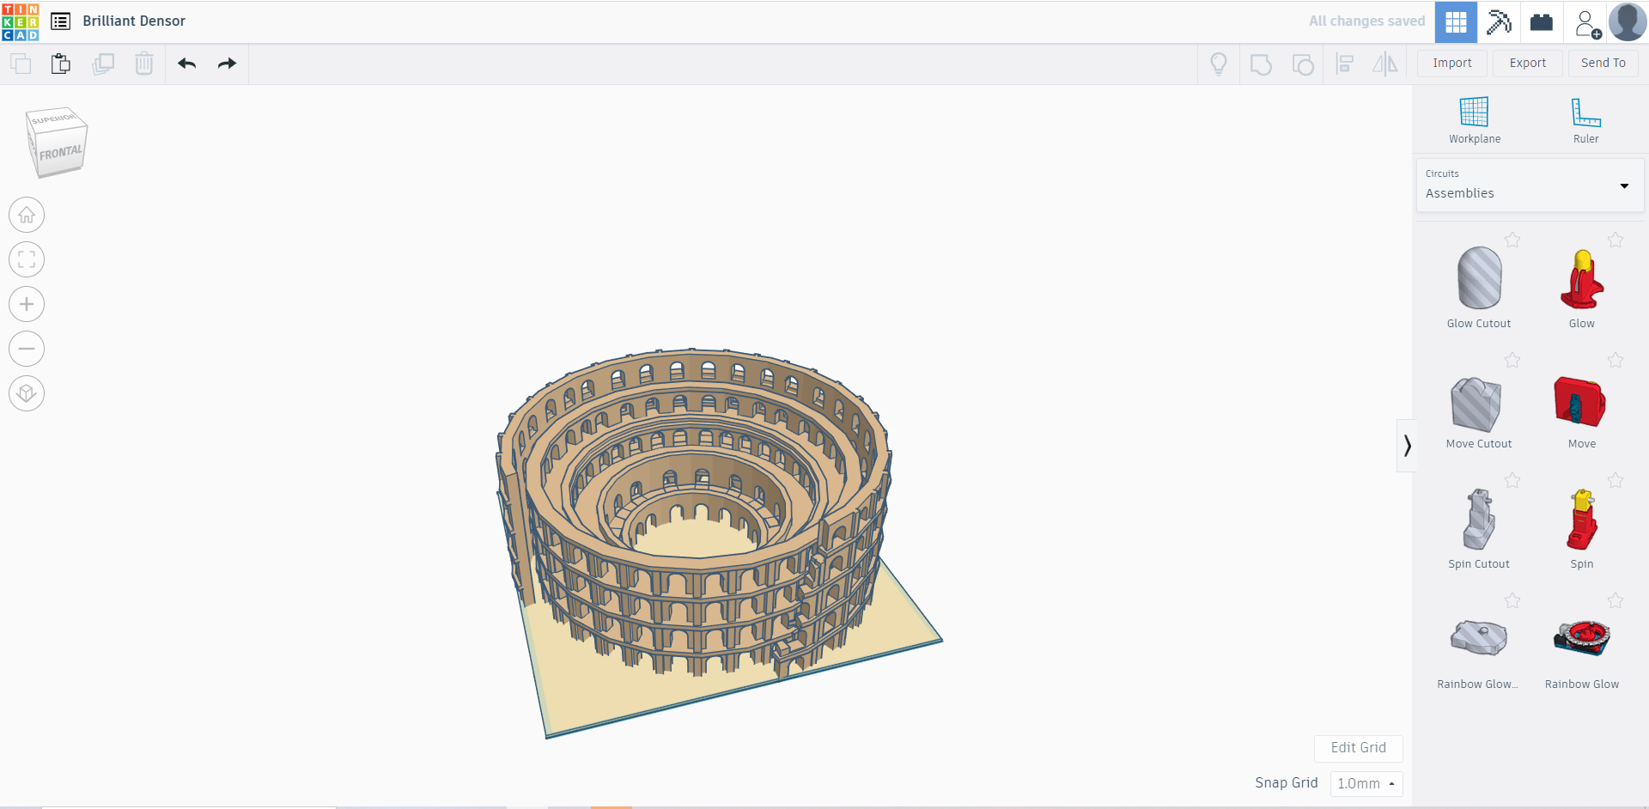Viewport: 1649px width, 809px height.
Task: Favorite the Glow shape star
Action: 1616,240
